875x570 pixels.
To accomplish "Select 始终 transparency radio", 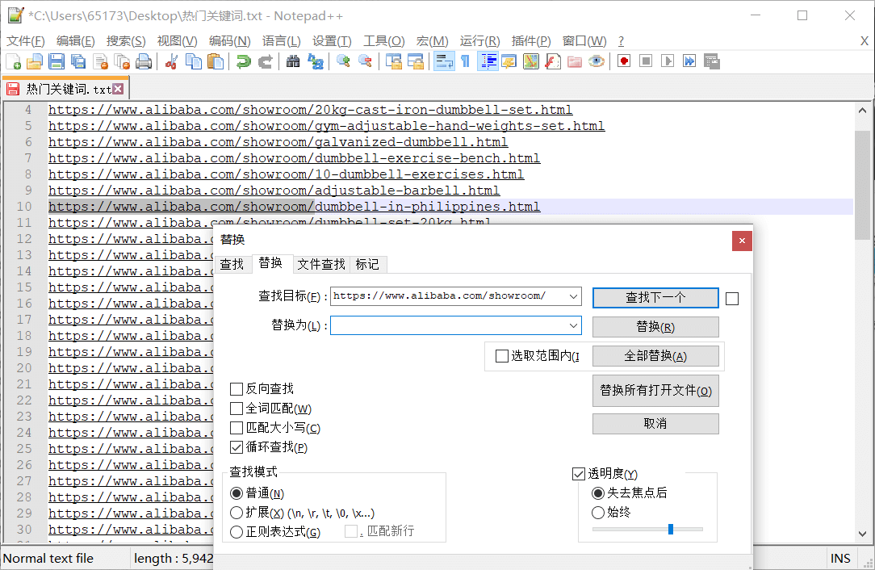I will click(x=597, y=513).
